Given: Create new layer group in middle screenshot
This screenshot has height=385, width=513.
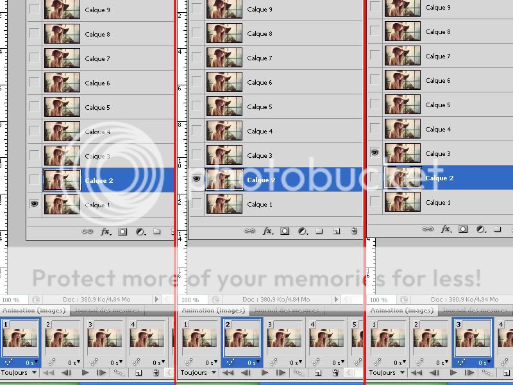Looking at the screenshot, I should [319, 231].
